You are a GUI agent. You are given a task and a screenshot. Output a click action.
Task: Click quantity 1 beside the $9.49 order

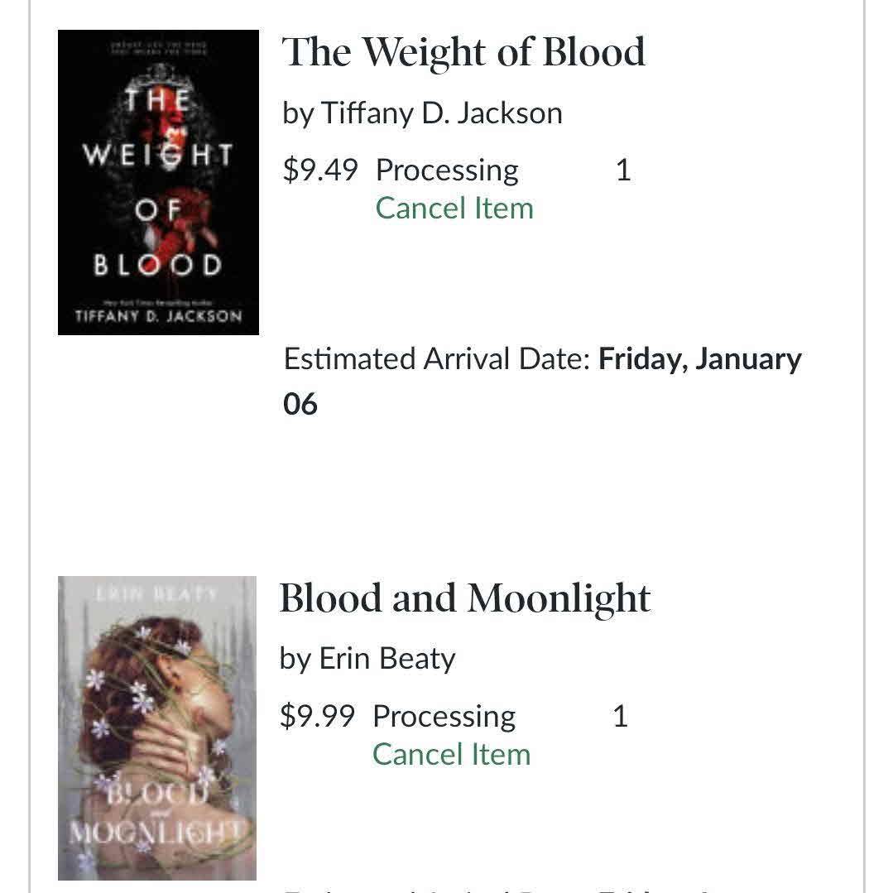623,170
